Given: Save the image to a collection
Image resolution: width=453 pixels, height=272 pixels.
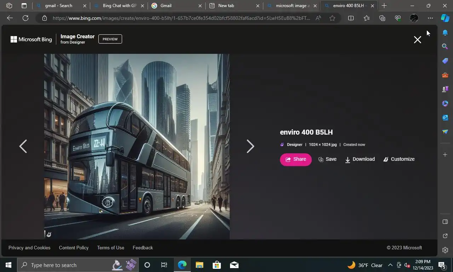Looking at the screenshot, I should click(x=327, y=159).
